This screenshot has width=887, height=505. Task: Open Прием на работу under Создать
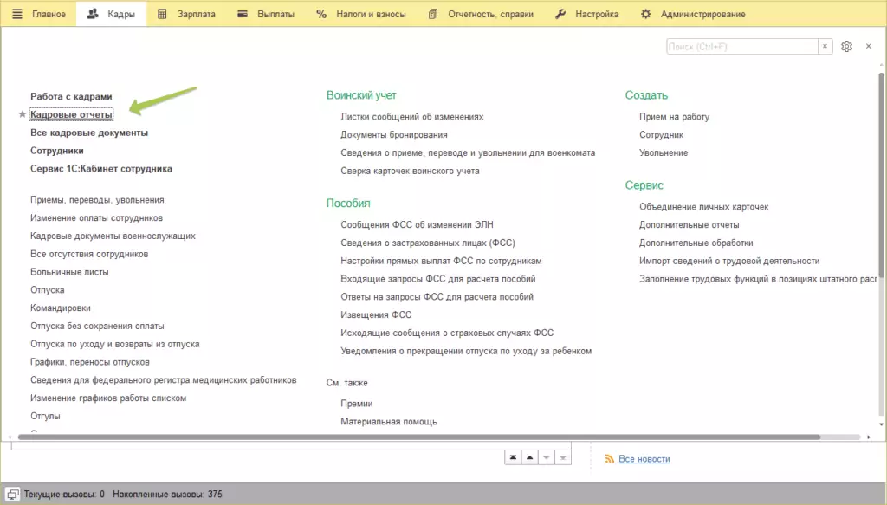(674, 117)
